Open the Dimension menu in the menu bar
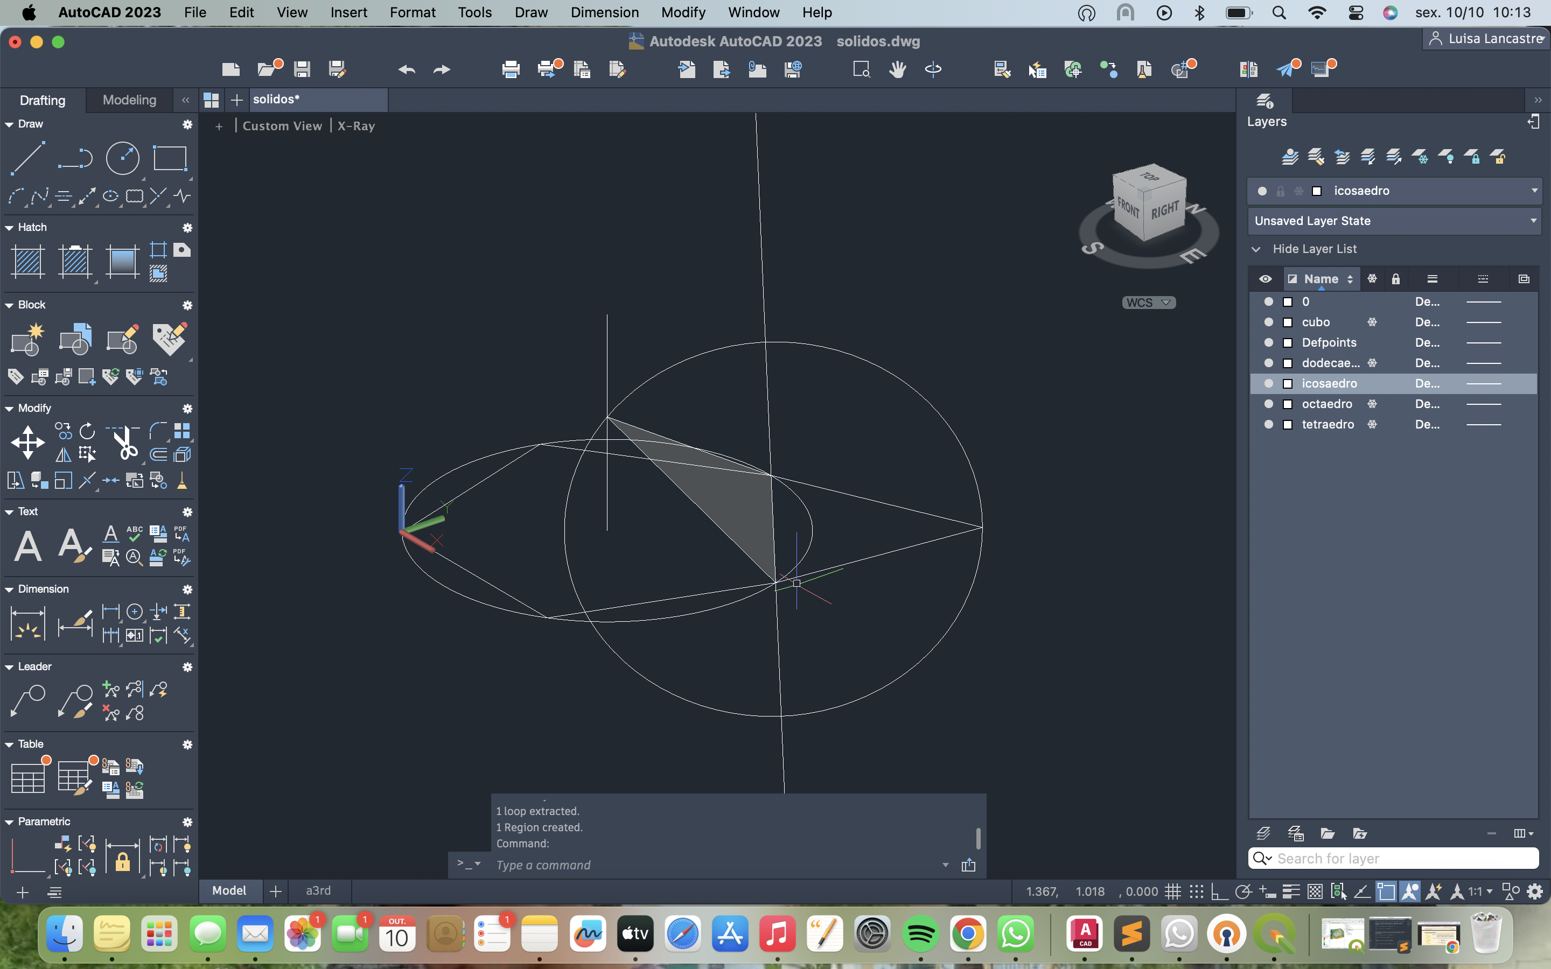Image resolution: width=1551 pixels, height=969 pixels. tap(604, 12)
